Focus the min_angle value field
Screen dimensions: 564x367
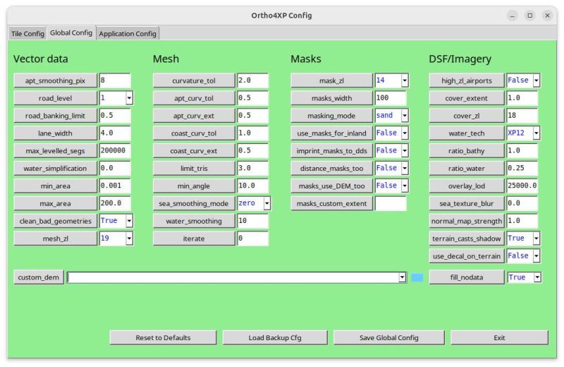[252, 186]
